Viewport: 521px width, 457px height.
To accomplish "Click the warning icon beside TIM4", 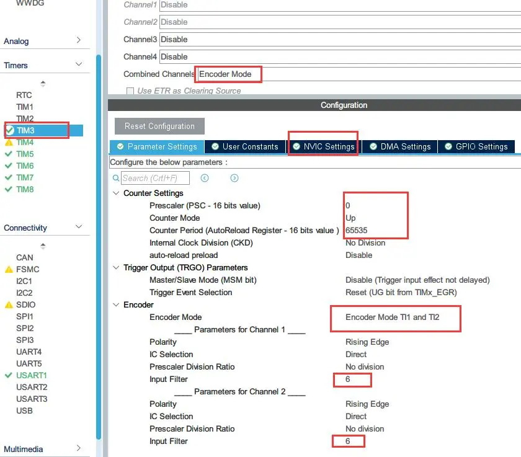I will point(9,143).
